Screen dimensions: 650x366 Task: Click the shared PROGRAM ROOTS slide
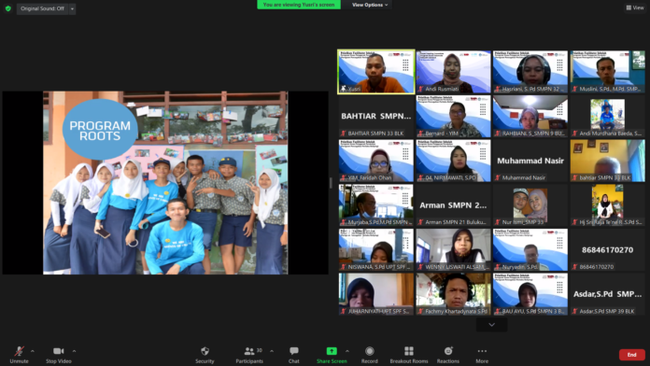(165, 183)
